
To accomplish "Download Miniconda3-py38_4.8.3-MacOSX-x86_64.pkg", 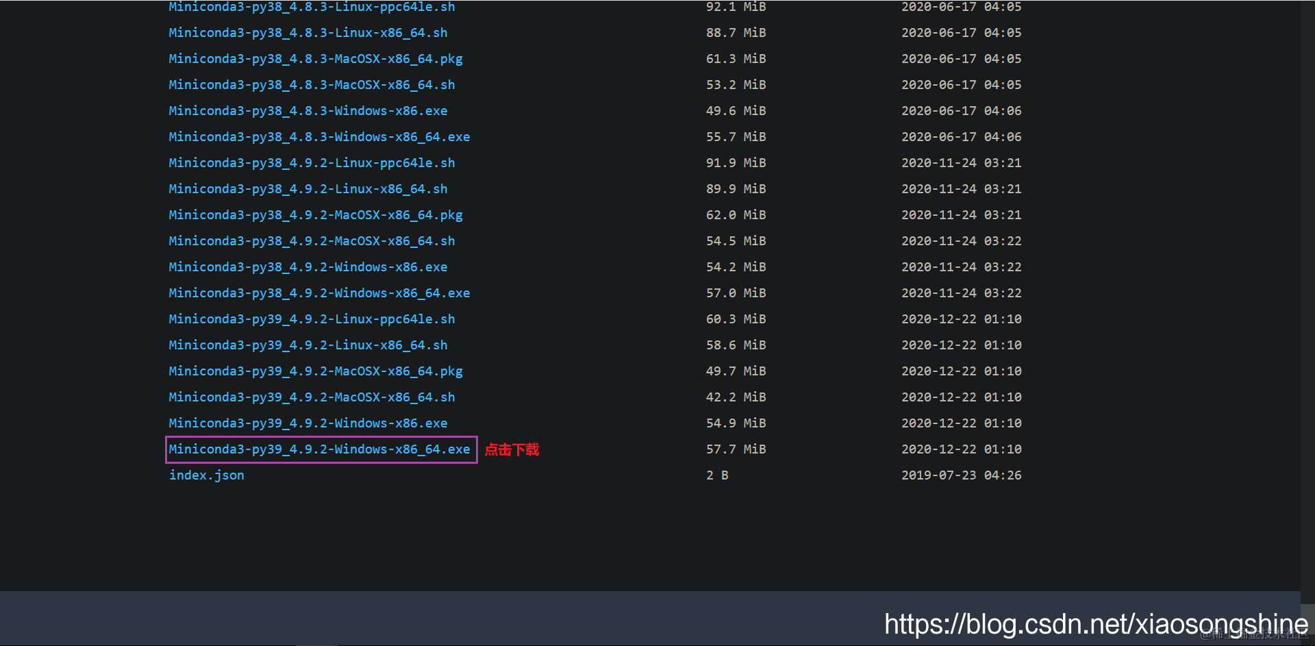I will click(x=316, y=59).
